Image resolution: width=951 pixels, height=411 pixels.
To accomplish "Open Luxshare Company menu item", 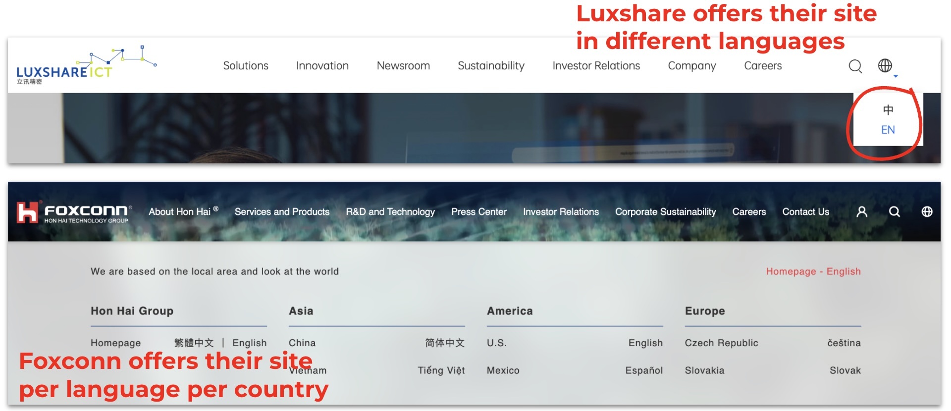I will [x=692, y=66].
